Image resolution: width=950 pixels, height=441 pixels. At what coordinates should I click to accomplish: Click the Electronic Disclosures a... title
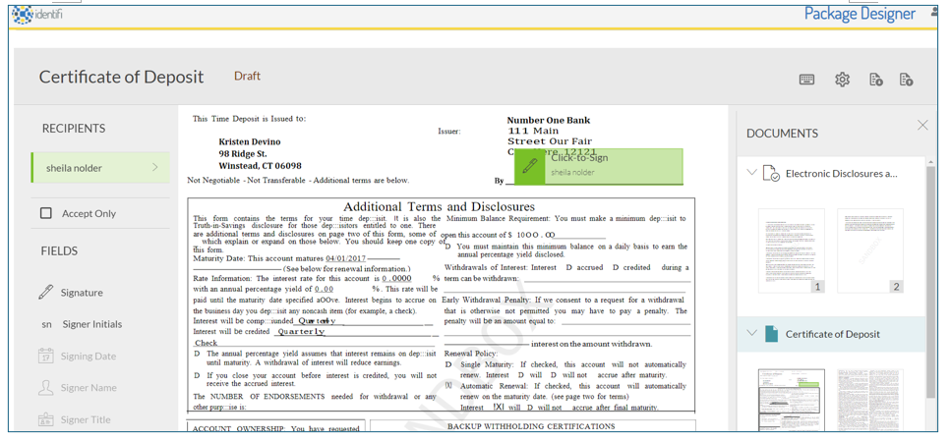click(841, 174)
